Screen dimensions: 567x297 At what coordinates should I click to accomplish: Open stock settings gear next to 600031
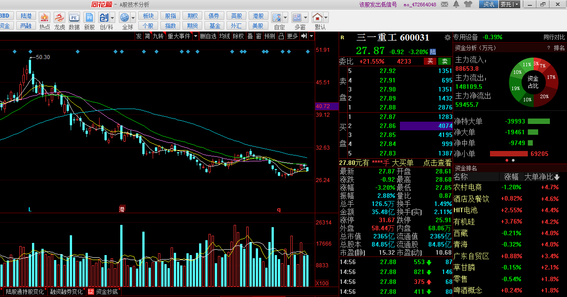(x=447, y=37)
